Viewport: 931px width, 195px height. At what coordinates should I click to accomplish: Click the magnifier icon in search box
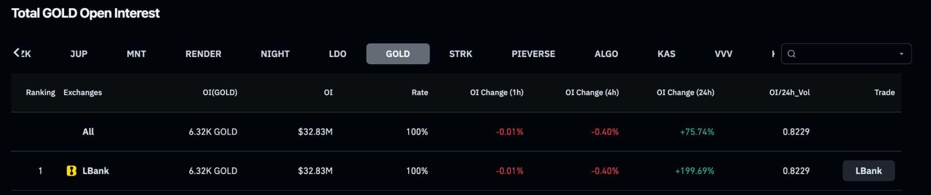[x=791, y=54]
